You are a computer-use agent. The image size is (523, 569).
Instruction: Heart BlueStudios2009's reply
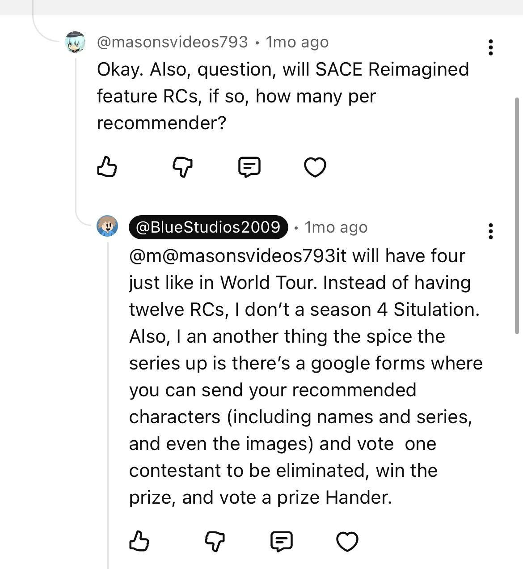click(347, 541)
